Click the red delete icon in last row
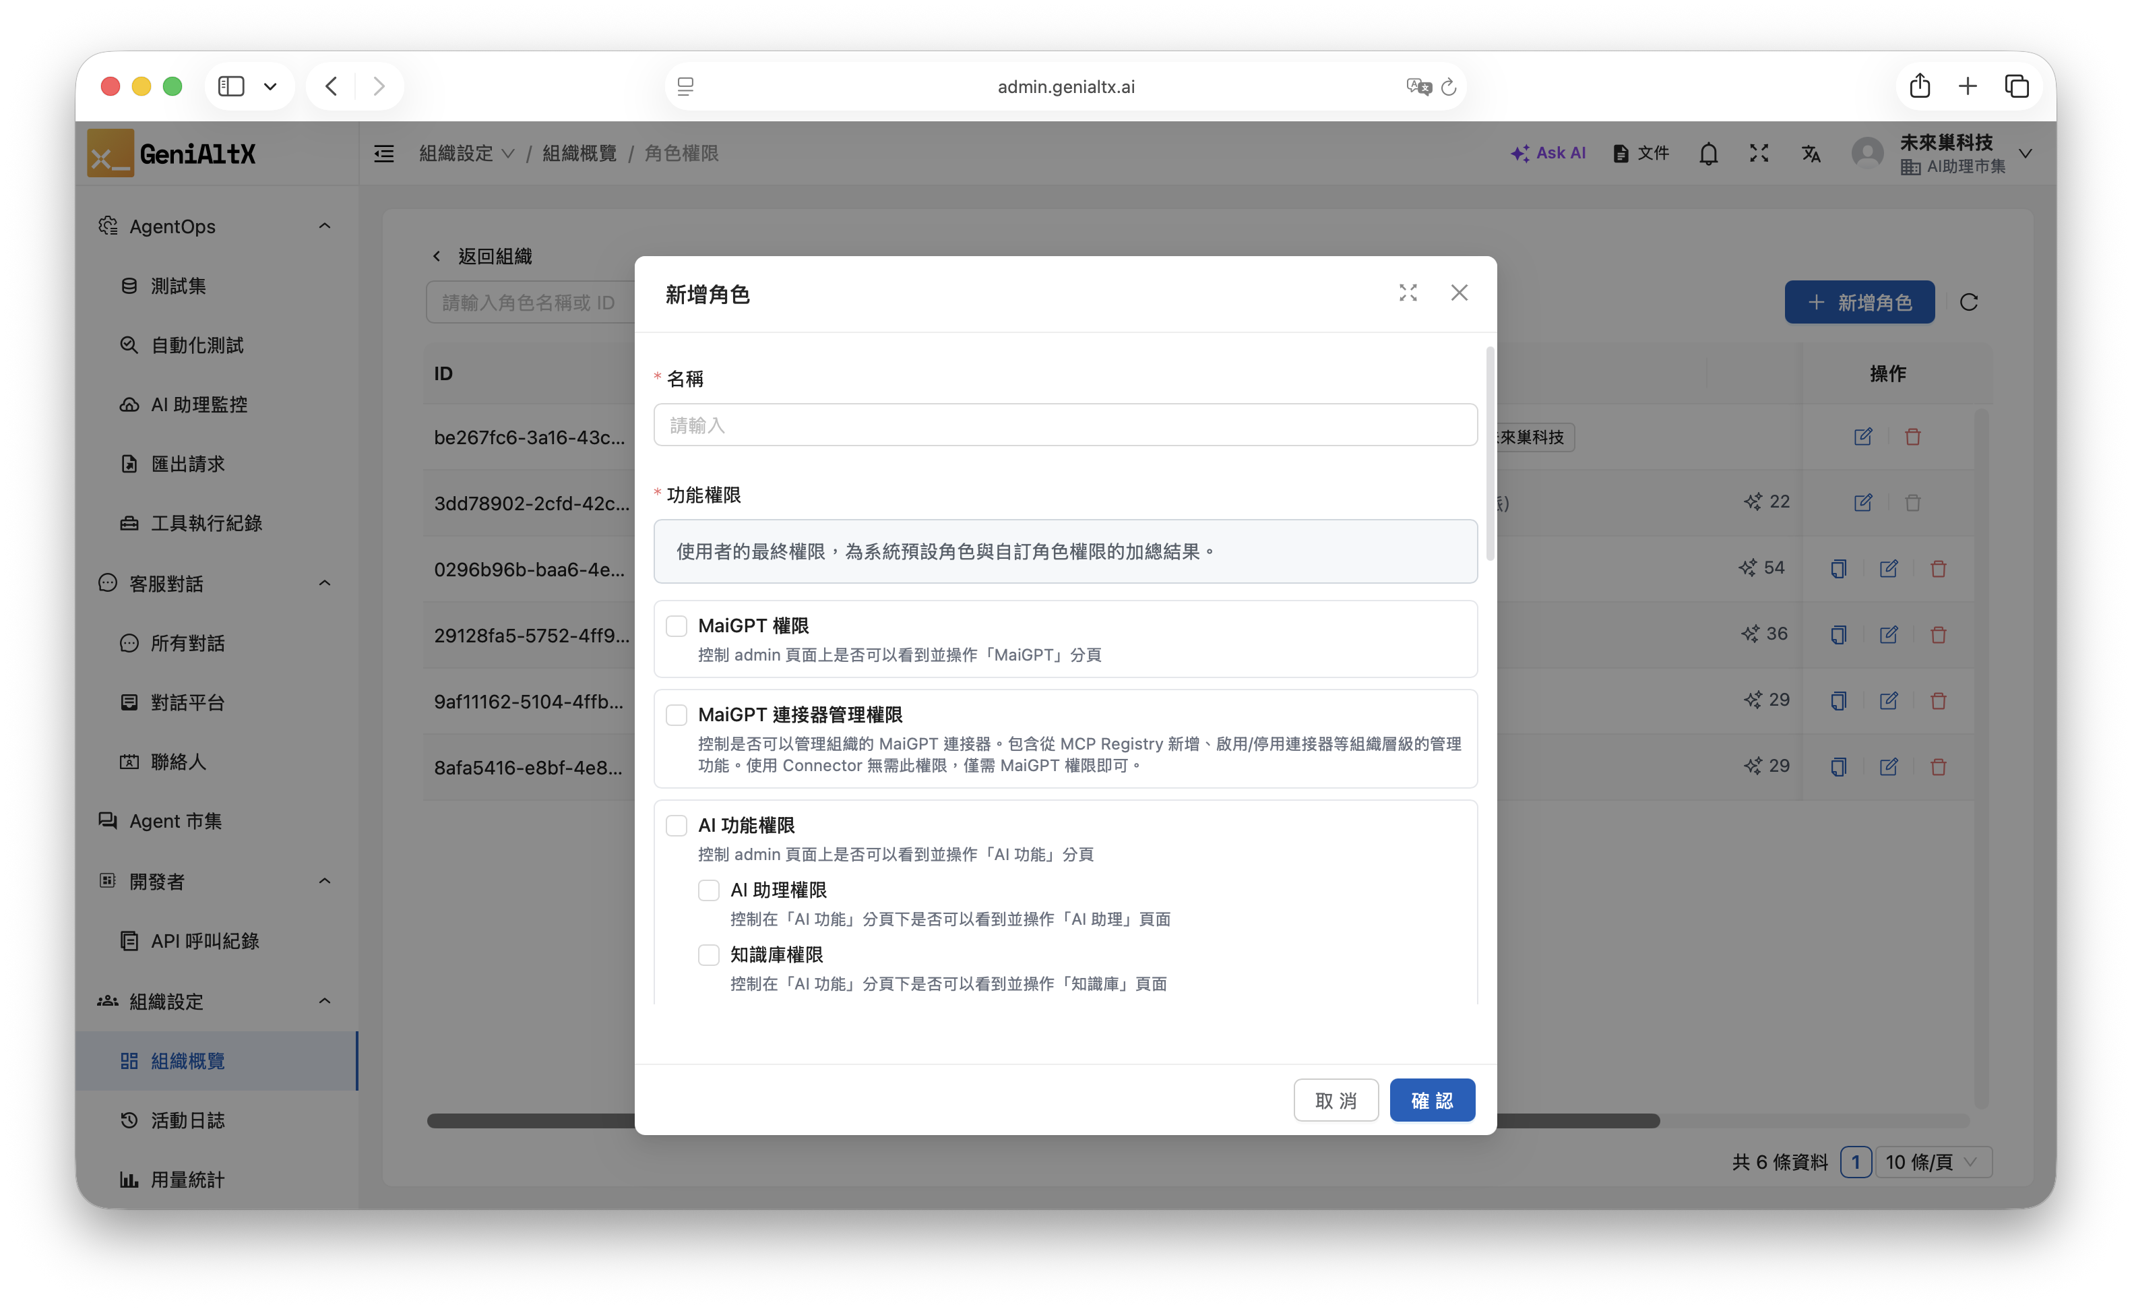 1938,767
